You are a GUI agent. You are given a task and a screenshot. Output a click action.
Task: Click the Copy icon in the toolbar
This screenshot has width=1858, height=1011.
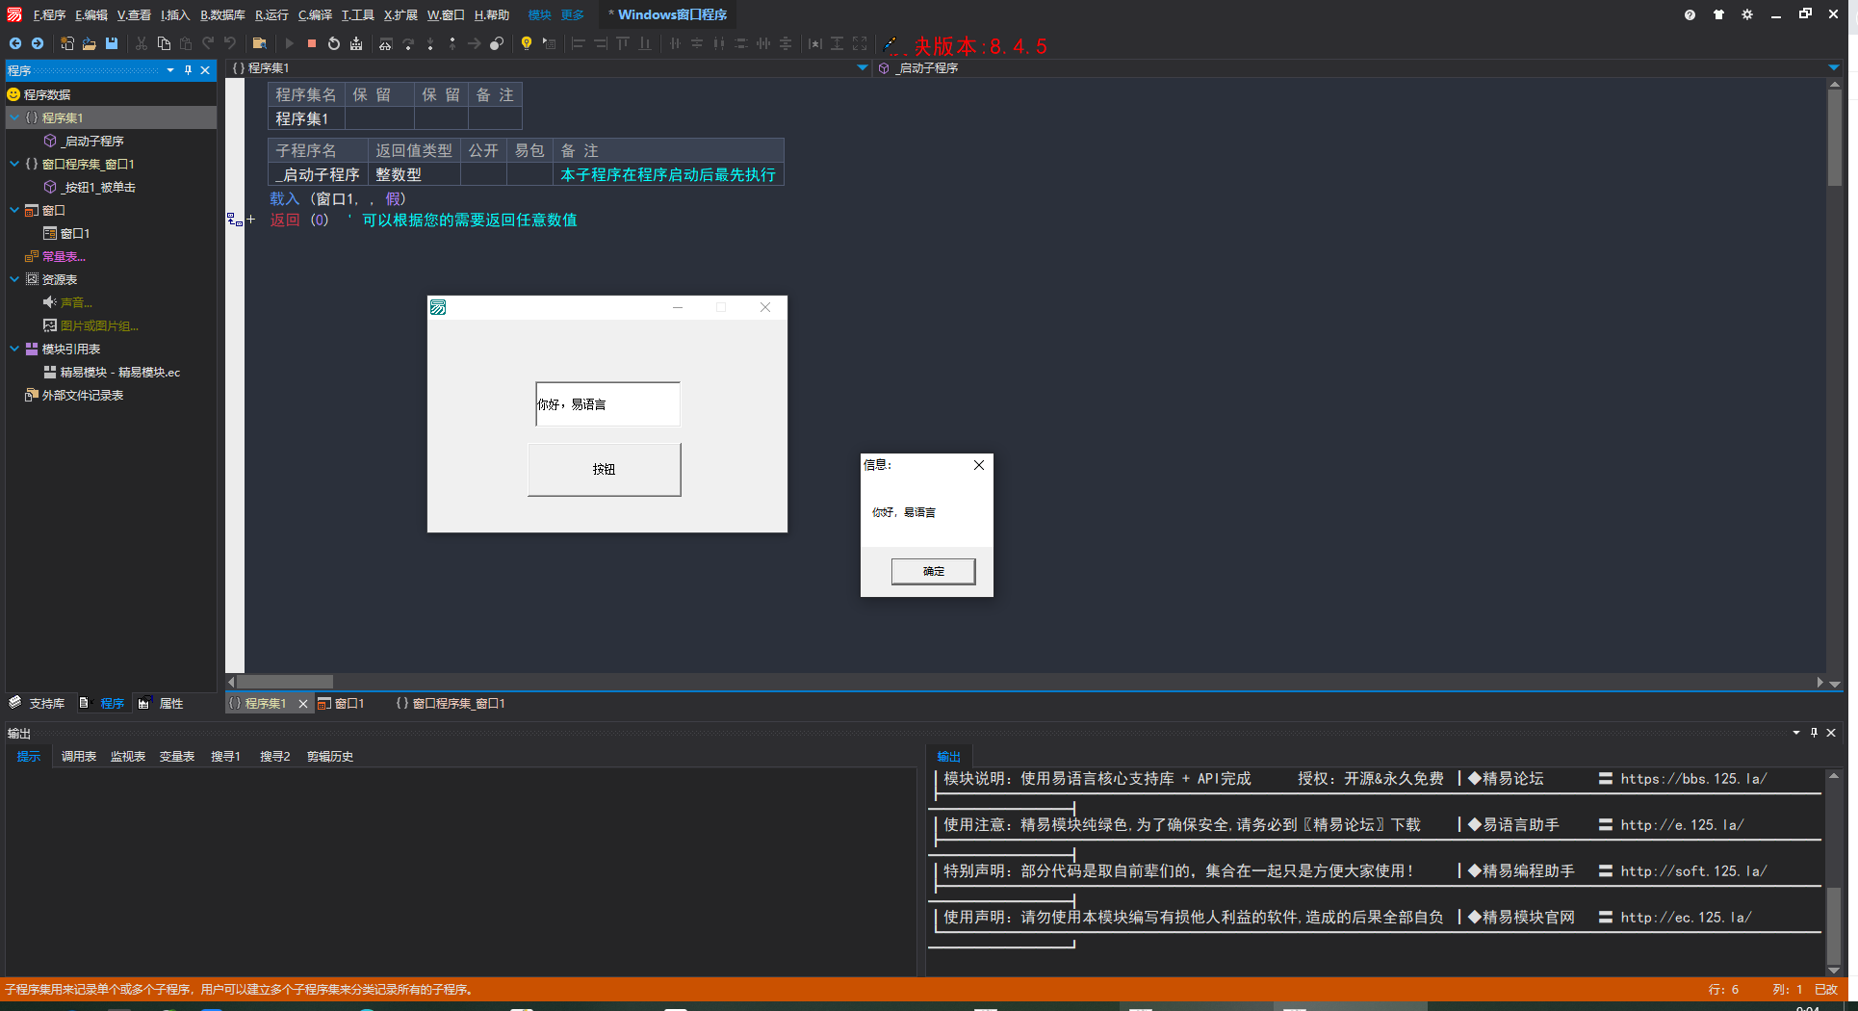coord(164,43)
